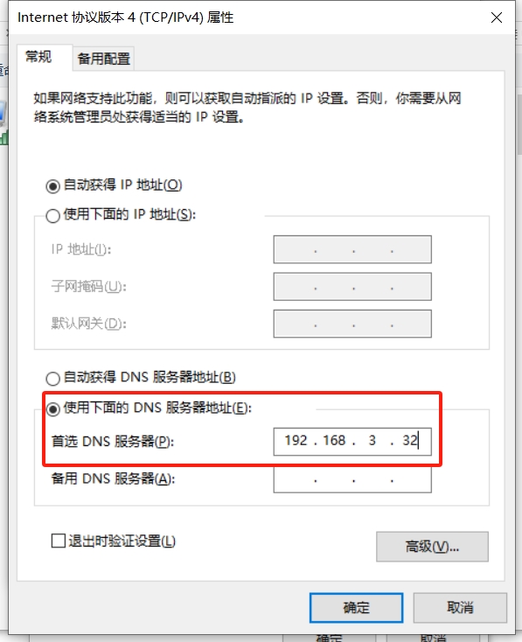The width and height of the screenshot is (522, 642).
Task: Select 使用下面的 DNS 服务器地址 option
Action: click(x=52, y=408)
